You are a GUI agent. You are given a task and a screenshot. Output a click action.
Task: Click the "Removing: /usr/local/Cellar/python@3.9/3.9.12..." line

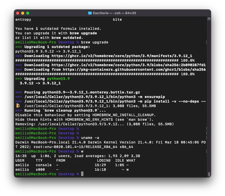click(94, 124)
